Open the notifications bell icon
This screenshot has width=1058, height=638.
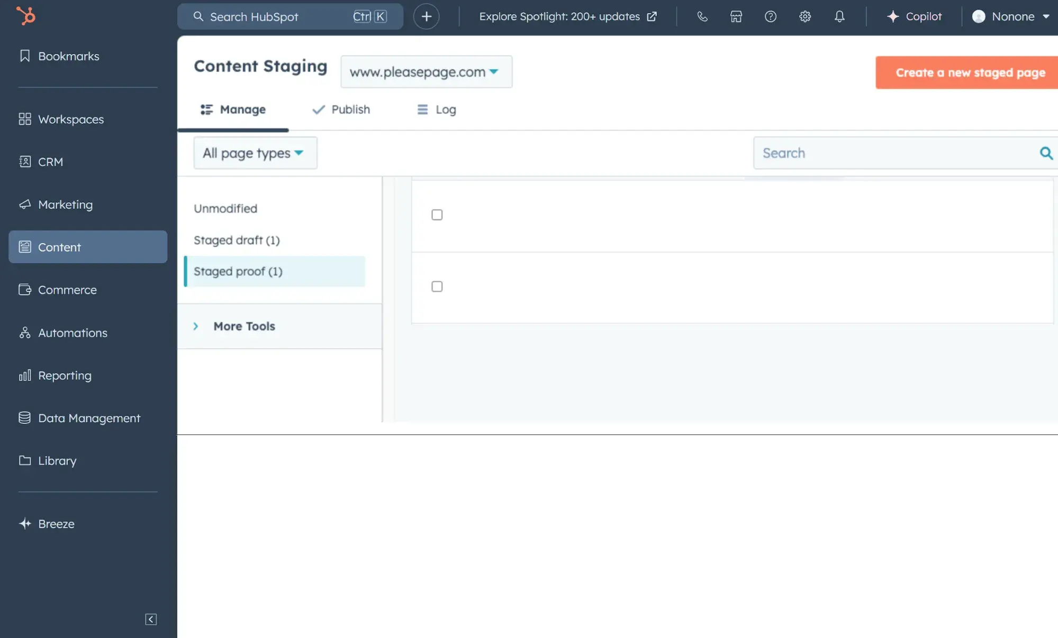(839, 16)
